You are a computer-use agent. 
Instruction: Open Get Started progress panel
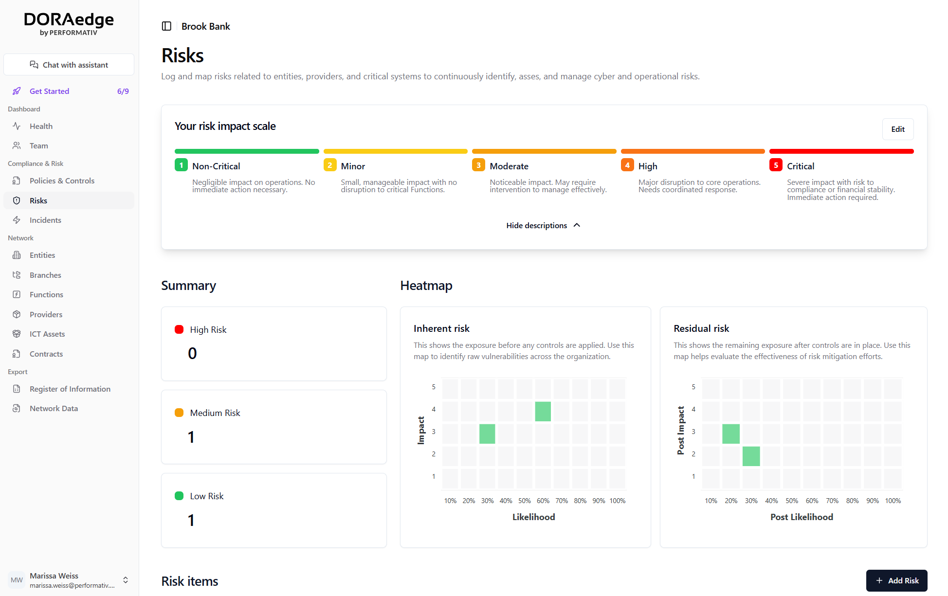click(50, 91)
